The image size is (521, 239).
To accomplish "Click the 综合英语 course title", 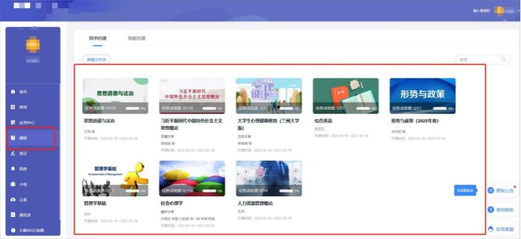I will point(323,121).
